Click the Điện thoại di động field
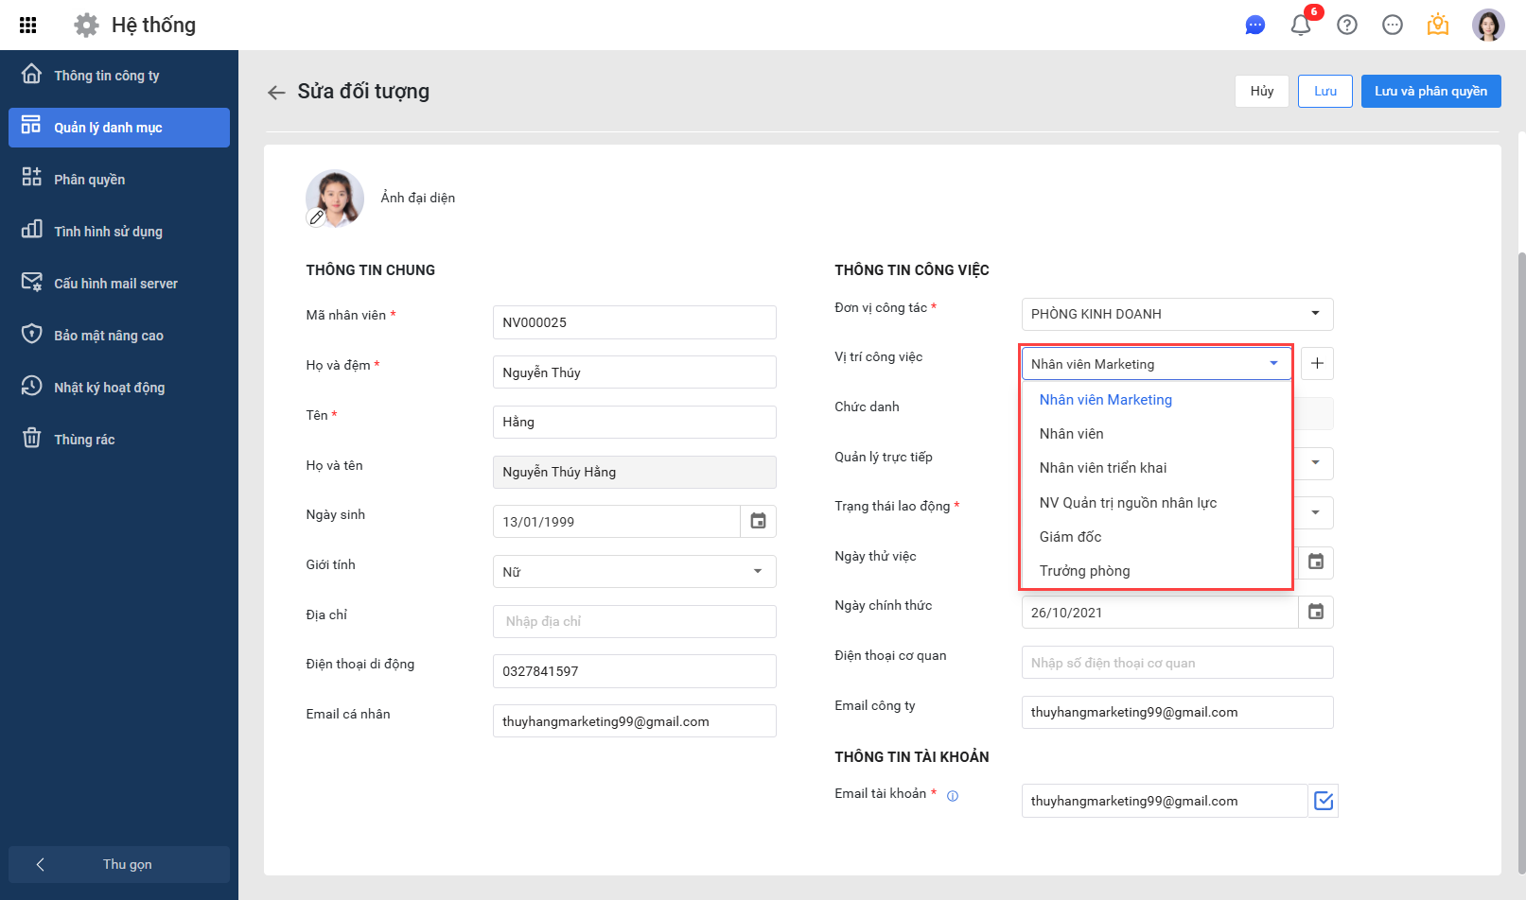Screen dimensions: 1526x900 pos(634,671)
